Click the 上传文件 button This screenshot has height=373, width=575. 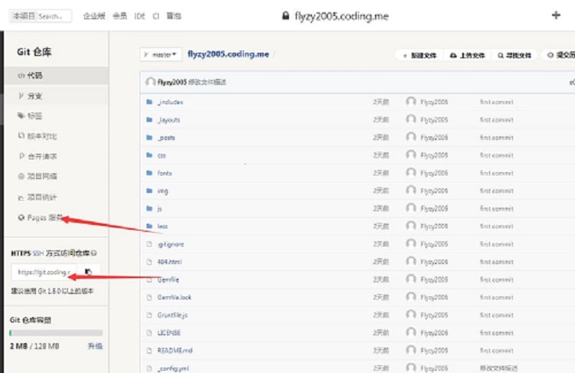point(467,55)
